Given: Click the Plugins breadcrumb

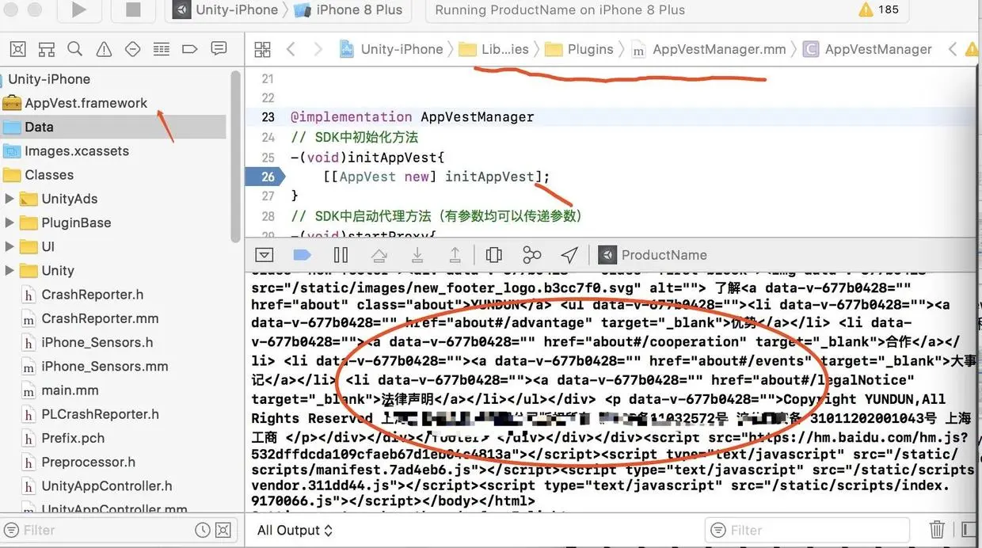Looking at the screenshot, I should tap(580, 49).
